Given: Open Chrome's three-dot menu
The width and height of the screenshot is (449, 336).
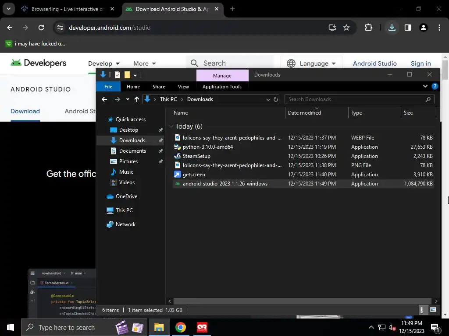Looking at the screenshot, I should click(439, 28).
